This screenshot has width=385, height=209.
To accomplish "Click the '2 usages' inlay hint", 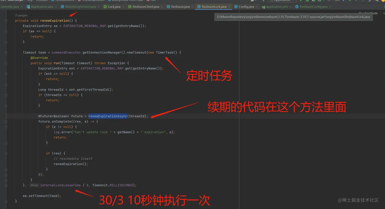I will [21, 15].
